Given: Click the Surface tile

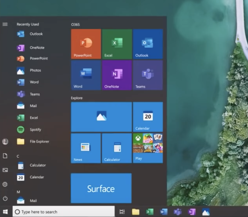Looking at the screenshot, I should tap(101, 188).
